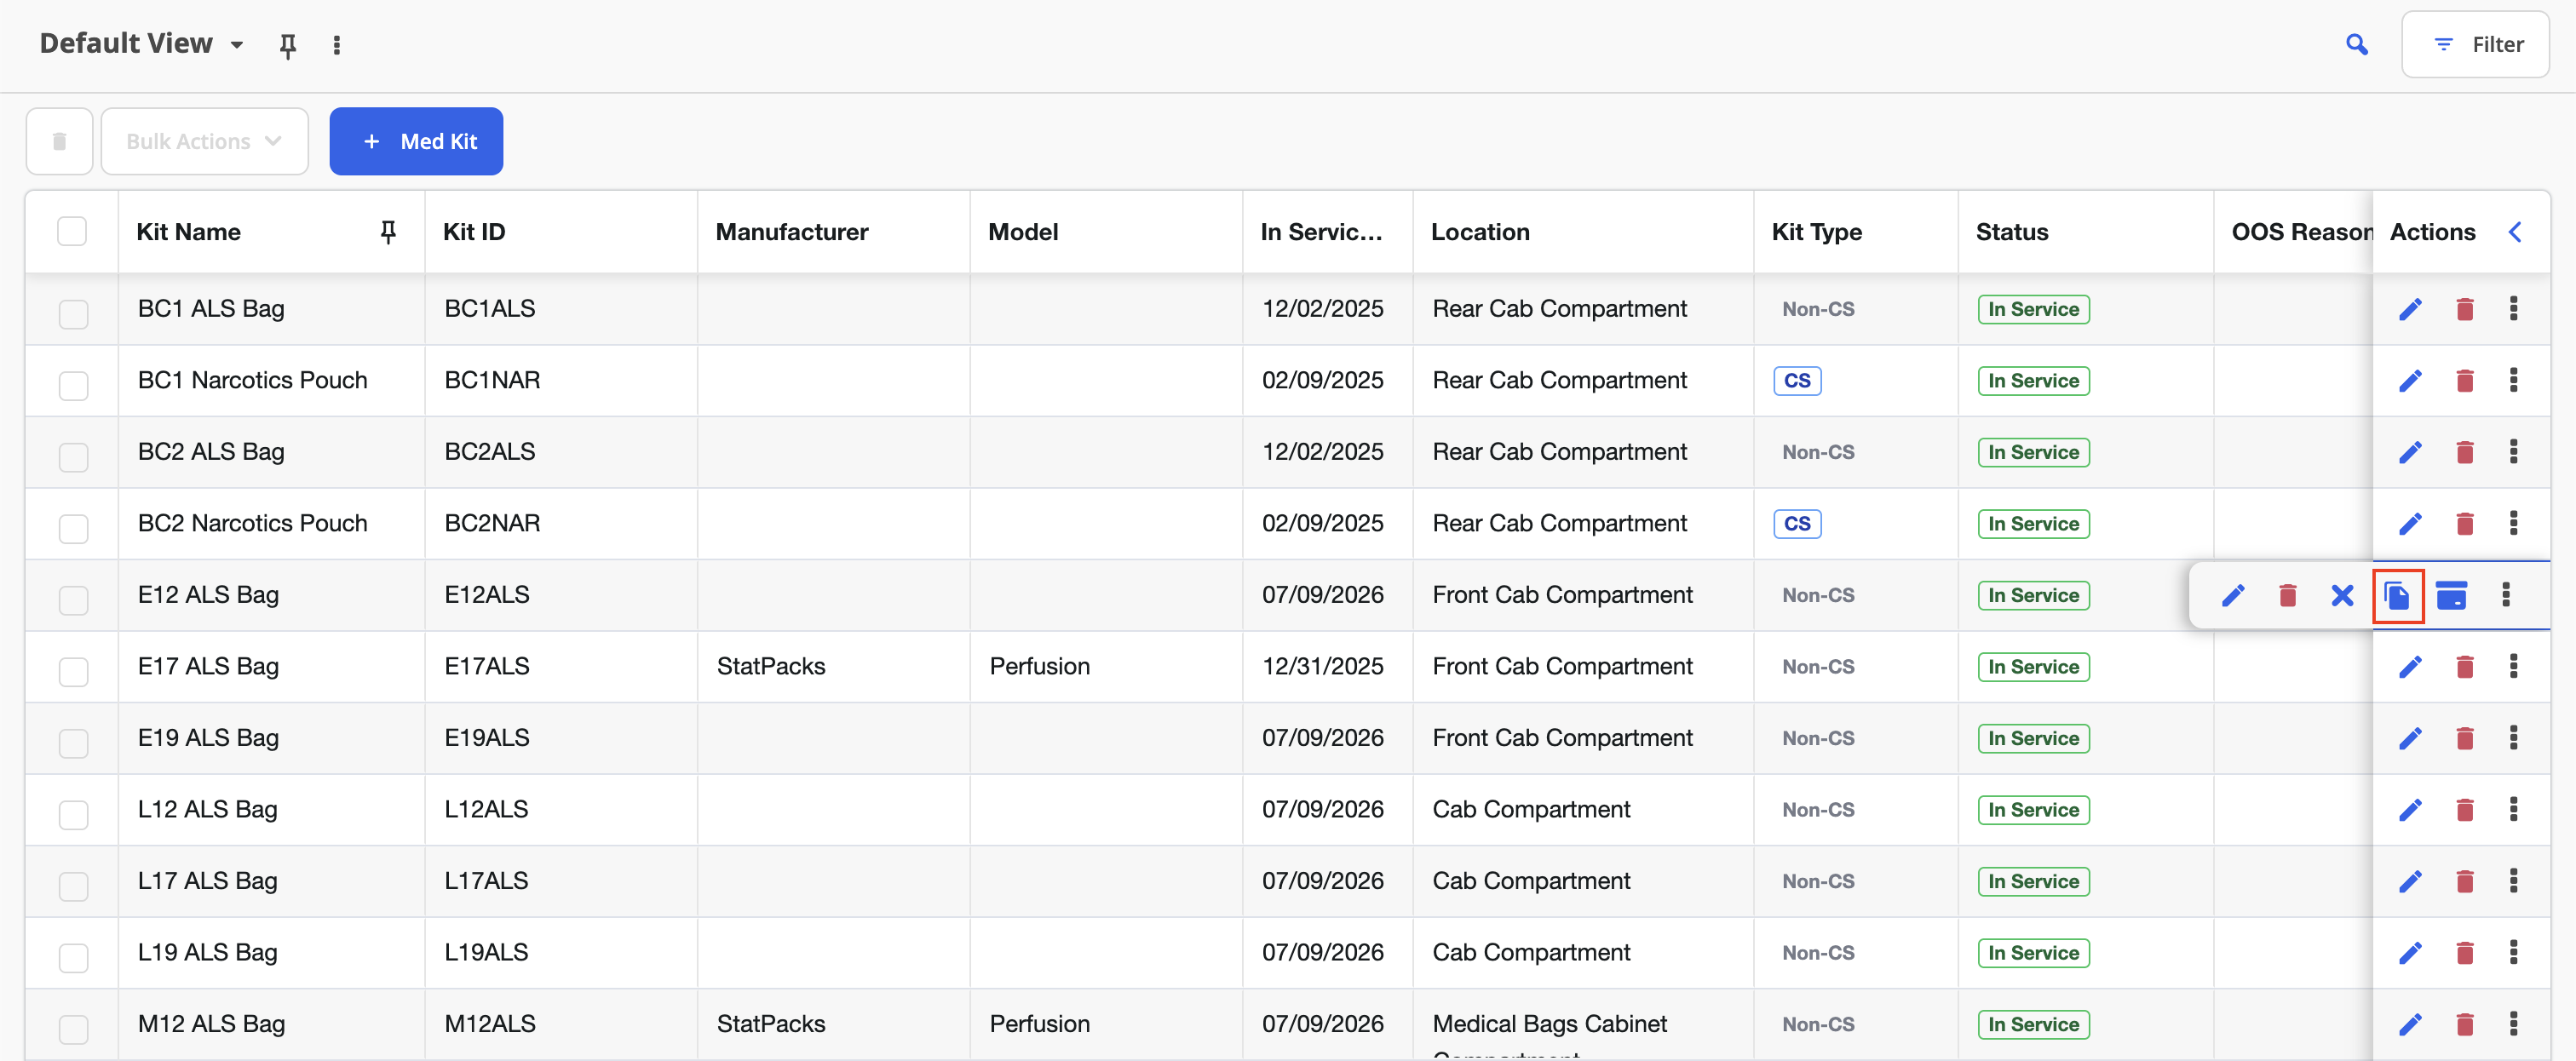The width and height of the screenshot is (2576, 1061).
Task: Click the blue X icon for E12 ALS Bag
Action: tap(2342, 596)
